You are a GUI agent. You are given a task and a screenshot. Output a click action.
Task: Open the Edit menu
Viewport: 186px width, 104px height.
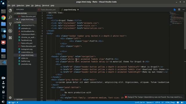[13, 5]
